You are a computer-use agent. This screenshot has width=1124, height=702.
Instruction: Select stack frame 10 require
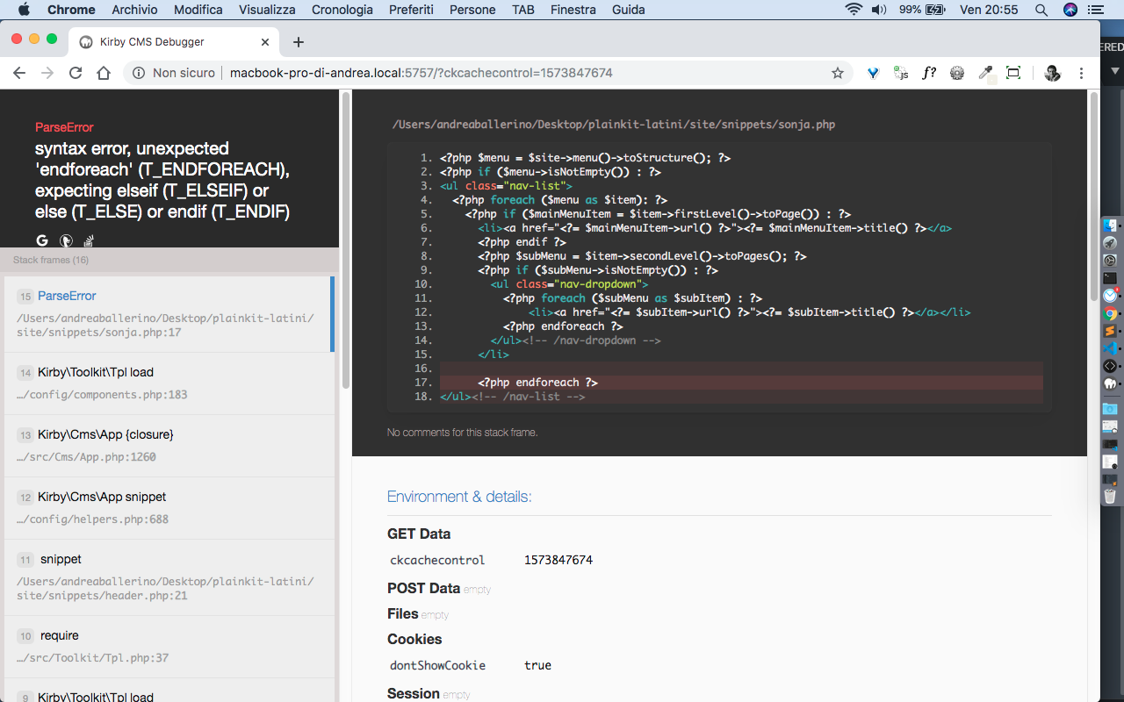[x=169, y=647]
